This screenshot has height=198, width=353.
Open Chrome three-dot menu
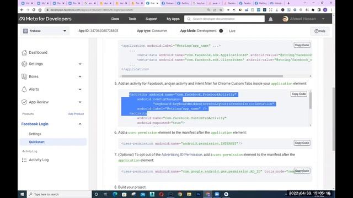pyautogui.click(x=331, y=10)
